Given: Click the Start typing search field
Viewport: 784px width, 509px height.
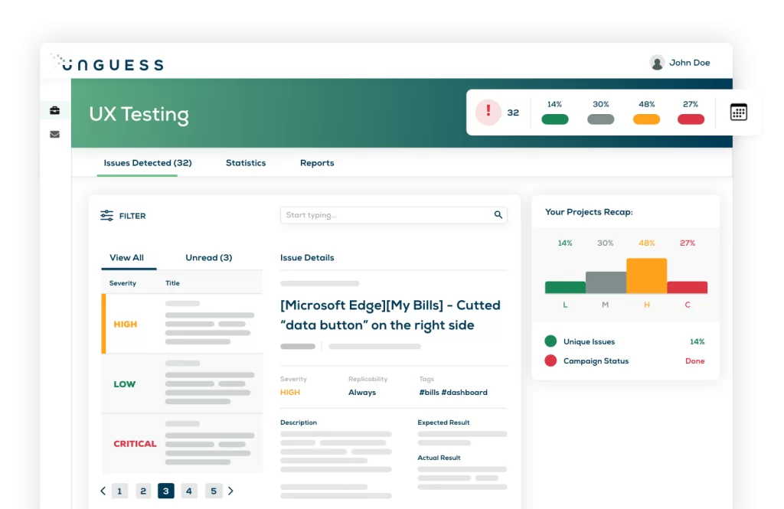Looking at the screenshot, I should tap(387, 215).
